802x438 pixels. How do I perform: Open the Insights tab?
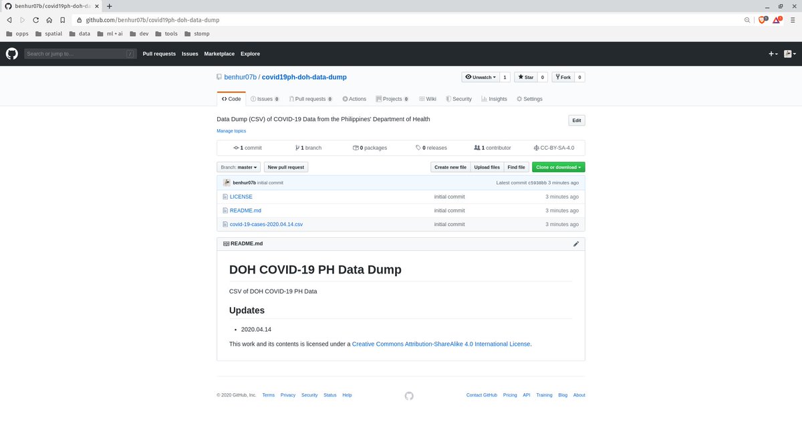pos(494,99)
